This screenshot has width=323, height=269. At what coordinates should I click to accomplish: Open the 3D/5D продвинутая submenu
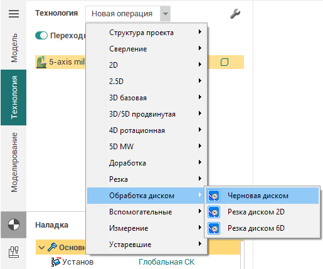tap(147, 114)
